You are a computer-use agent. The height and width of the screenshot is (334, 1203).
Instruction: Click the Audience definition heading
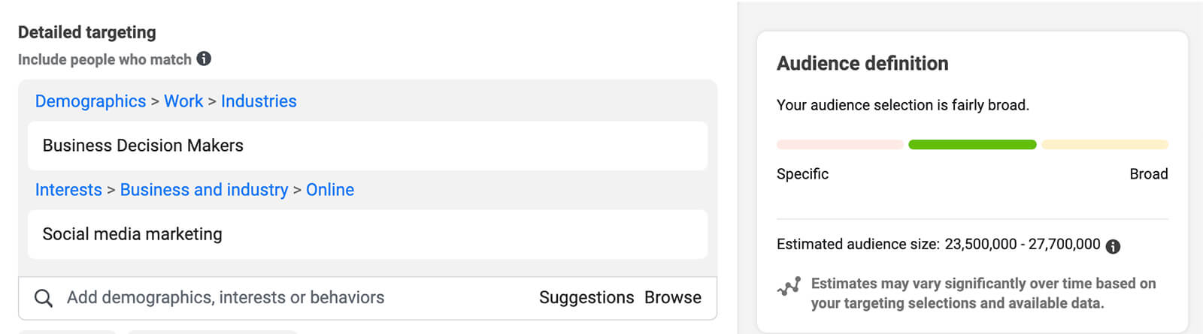862,64
